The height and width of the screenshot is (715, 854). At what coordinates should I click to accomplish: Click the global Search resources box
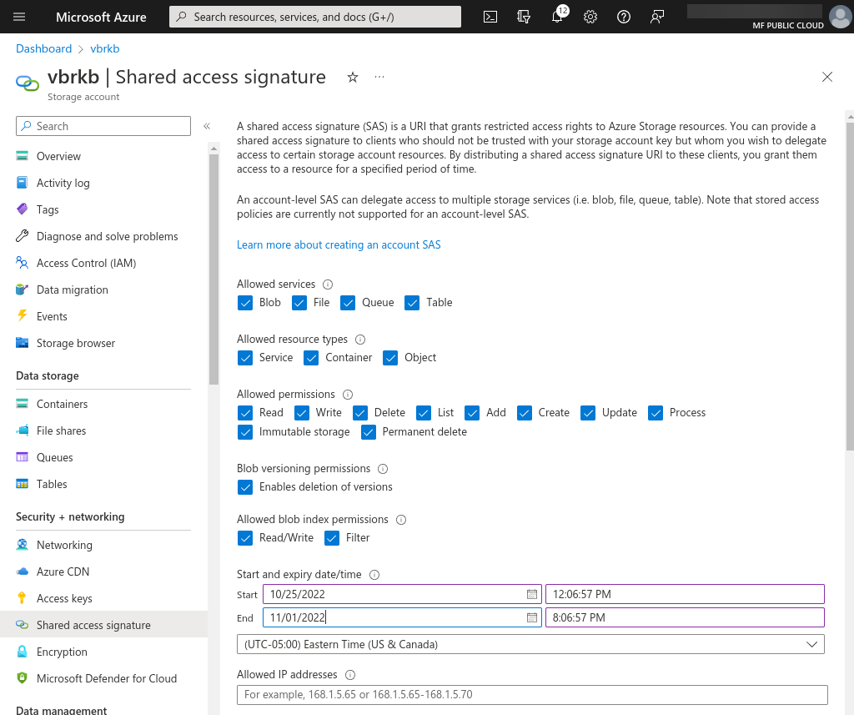click(314, 17)
